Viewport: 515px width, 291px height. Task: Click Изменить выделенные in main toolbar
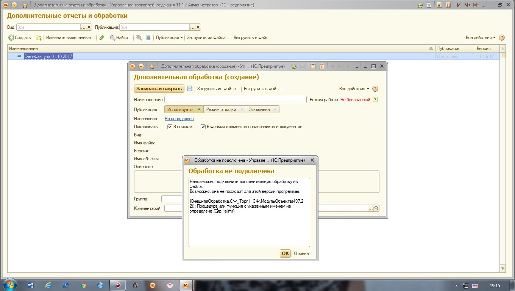coord(70,38)
